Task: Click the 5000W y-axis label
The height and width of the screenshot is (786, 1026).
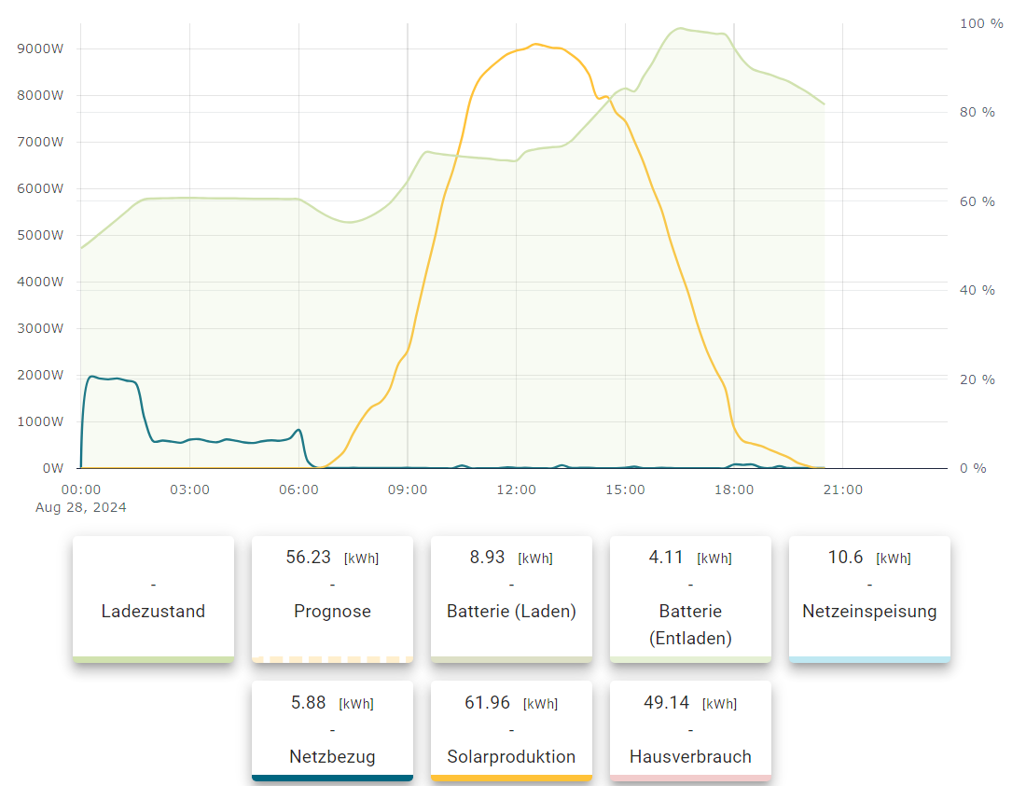Action: pyautogui.click(x=40, y=235)
